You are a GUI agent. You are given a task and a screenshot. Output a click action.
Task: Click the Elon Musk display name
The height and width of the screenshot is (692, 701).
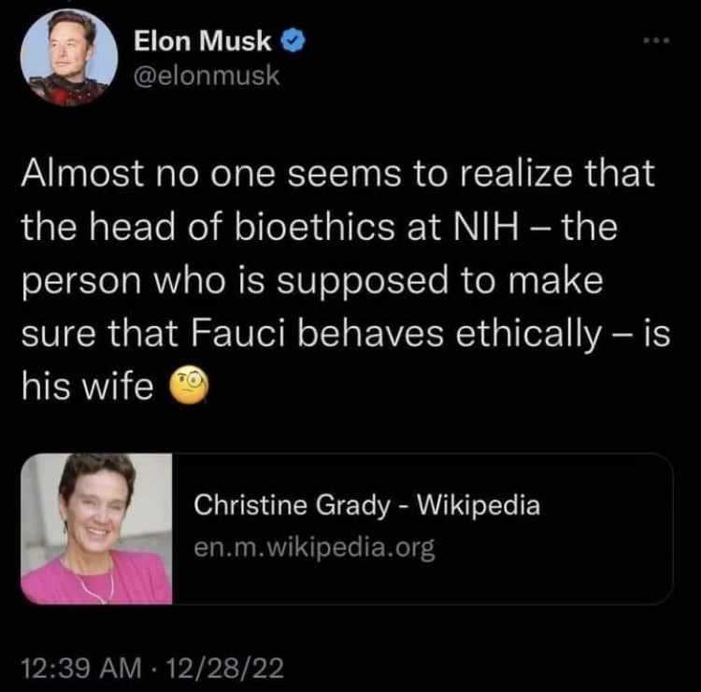[203, 41]
